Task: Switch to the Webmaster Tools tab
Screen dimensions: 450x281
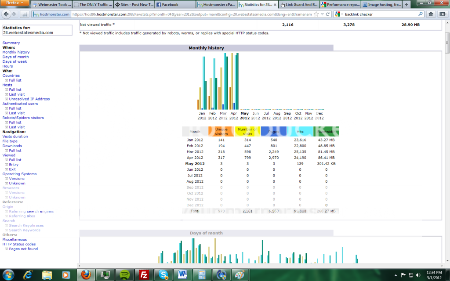Action: (x=51, y=4)
